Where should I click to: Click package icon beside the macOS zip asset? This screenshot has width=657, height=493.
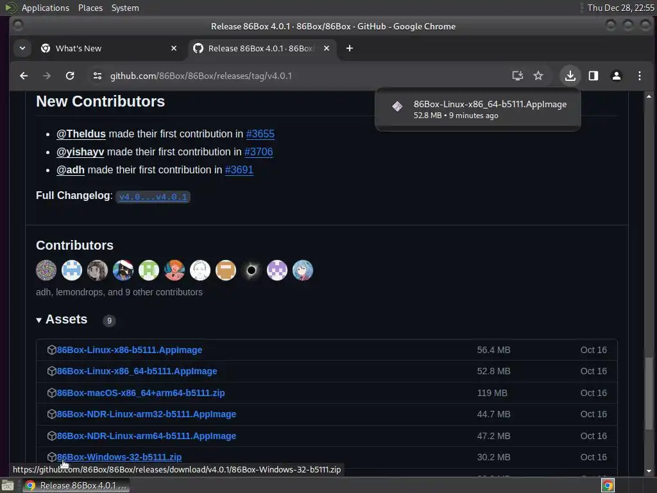(x=51, y=394)
